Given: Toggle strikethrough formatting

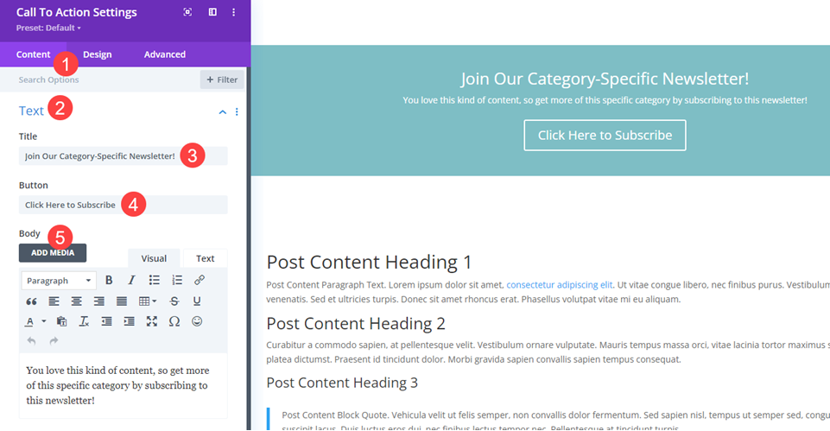Looking at the screenshot, I should click(174, 301).
